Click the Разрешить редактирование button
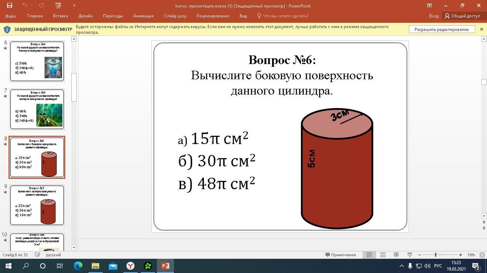Image resolution: width=487 pixels, height=273 pixels. (x=441, y=29)
